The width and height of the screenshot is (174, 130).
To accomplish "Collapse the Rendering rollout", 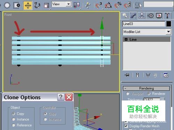I will pos(146,88).
